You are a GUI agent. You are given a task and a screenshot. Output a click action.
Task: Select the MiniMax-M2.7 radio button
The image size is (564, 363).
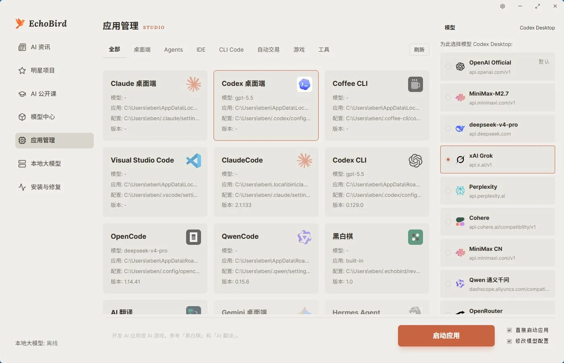pyautogui.click(x=448, y=98)
